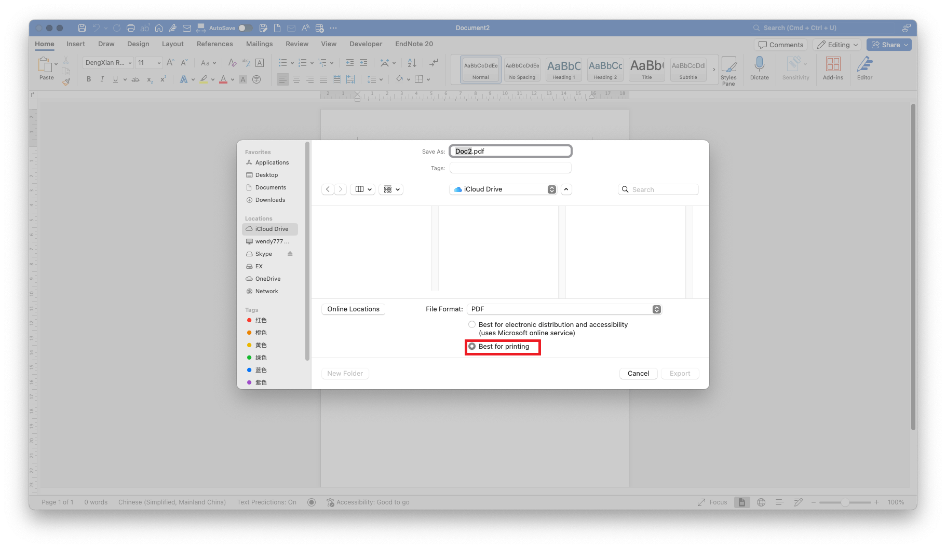Click the Format Painter brush icon
Viewport: 946px width, 548px height.
(66, 81)
